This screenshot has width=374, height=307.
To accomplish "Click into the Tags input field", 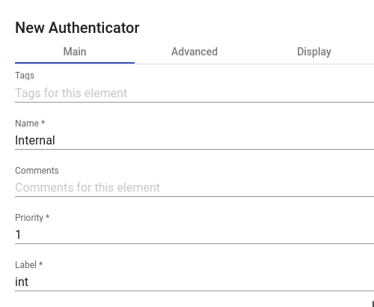I will click(194, 93).
